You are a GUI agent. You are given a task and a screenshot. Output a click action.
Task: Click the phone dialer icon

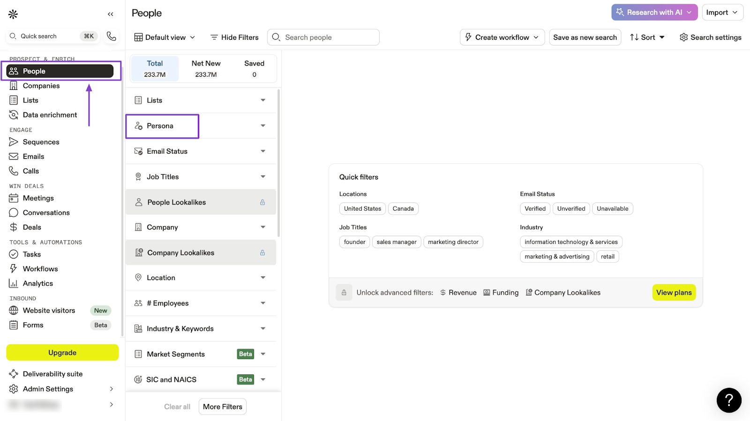tap(111, 36)
